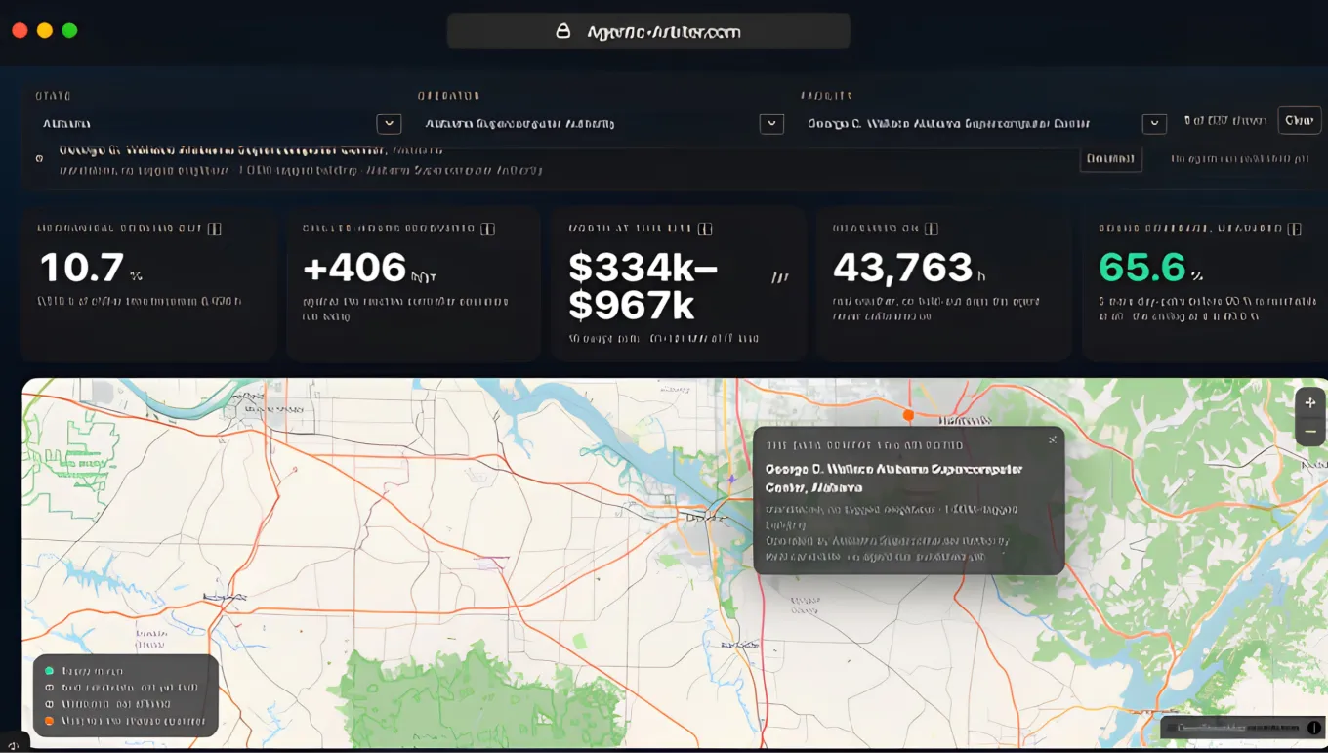Zoom in the map with the plus button
This screenshot has width=1328, height=753.
click(x=1310, y=402)
